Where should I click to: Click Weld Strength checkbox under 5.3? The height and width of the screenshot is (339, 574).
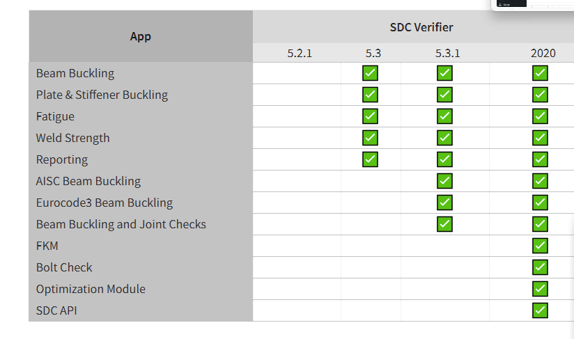[x=370, y=138]
